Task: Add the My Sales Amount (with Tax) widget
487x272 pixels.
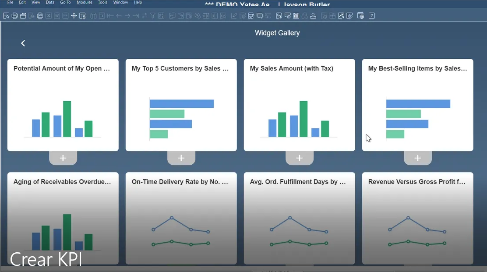Action: click(300, 158)
